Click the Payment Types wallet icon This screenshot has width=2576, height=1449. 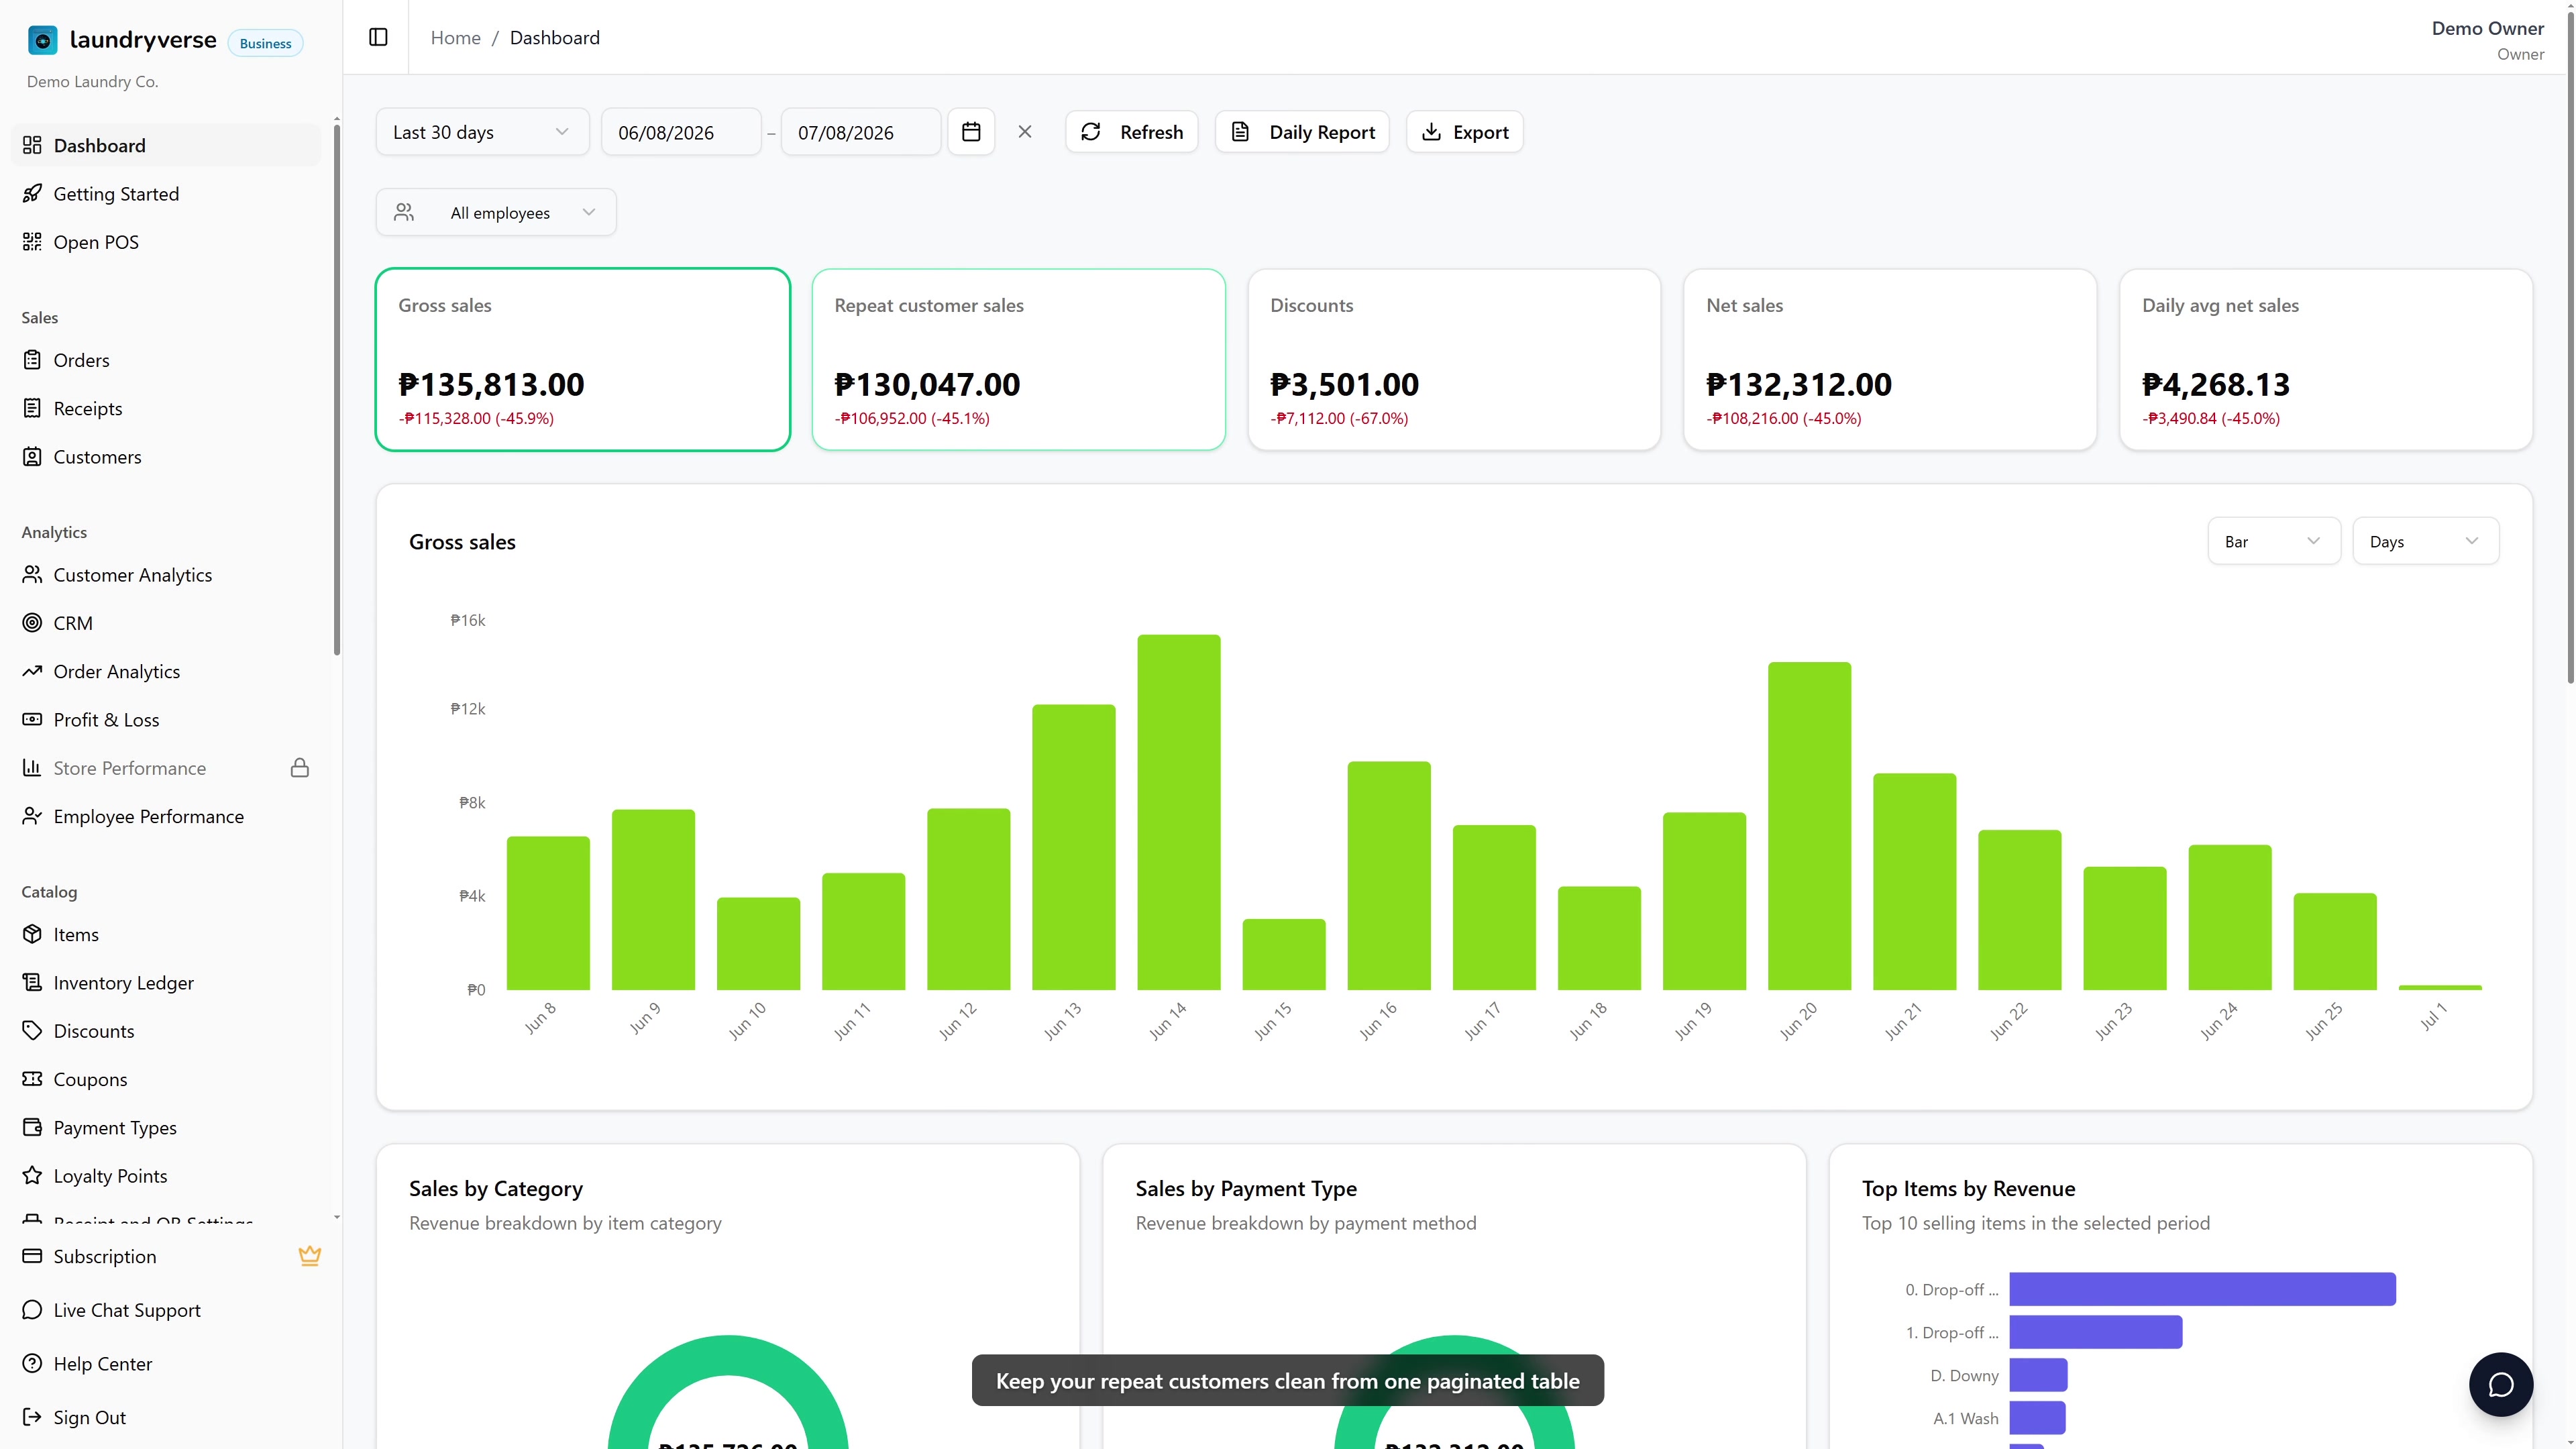coord(32,1127)
